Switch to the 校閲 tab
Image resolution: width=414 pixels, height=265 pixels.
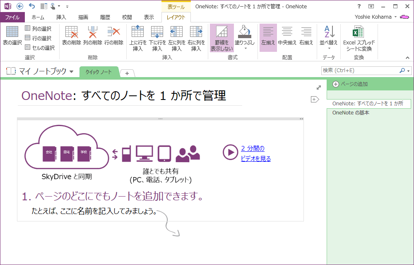click(x=127, y=17)
